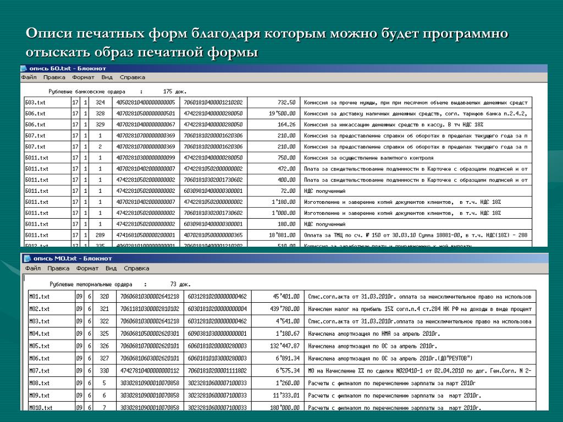Image resolution: width=563 pixels, height=422 pixels.
Task: Click document number 324 in БО list
Action: point(100,102)
